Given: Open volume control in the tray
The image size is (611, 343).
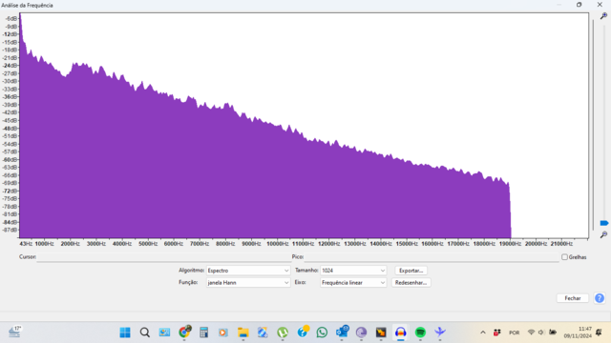Looking at the screenshot, I should 541,333.
